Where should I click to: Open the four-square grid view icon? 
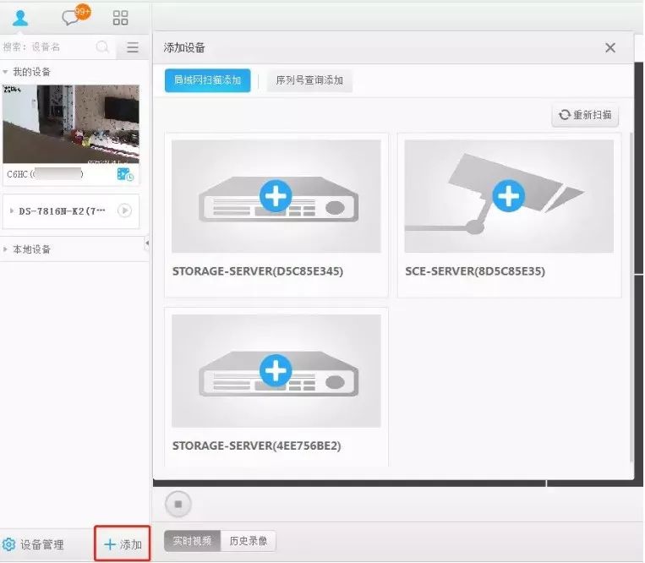(x=120, y=18)
